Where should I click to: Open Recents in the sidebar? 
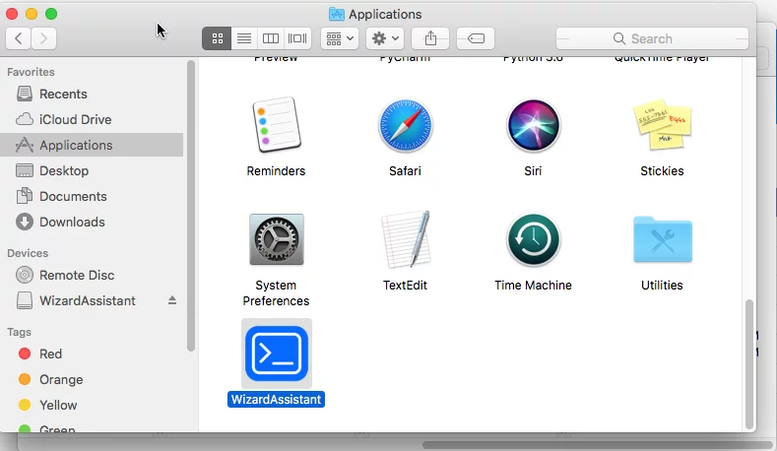92,94
